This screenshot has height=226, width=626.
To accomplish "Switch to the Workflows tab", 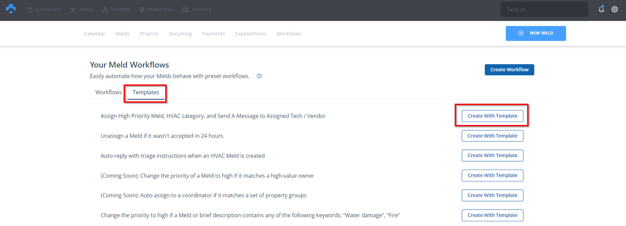I will (x=108, y=92).
